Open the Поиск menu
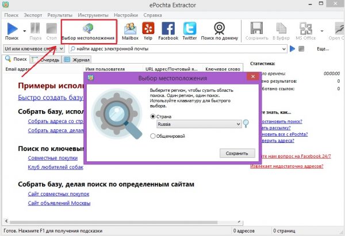 point(11,15)
